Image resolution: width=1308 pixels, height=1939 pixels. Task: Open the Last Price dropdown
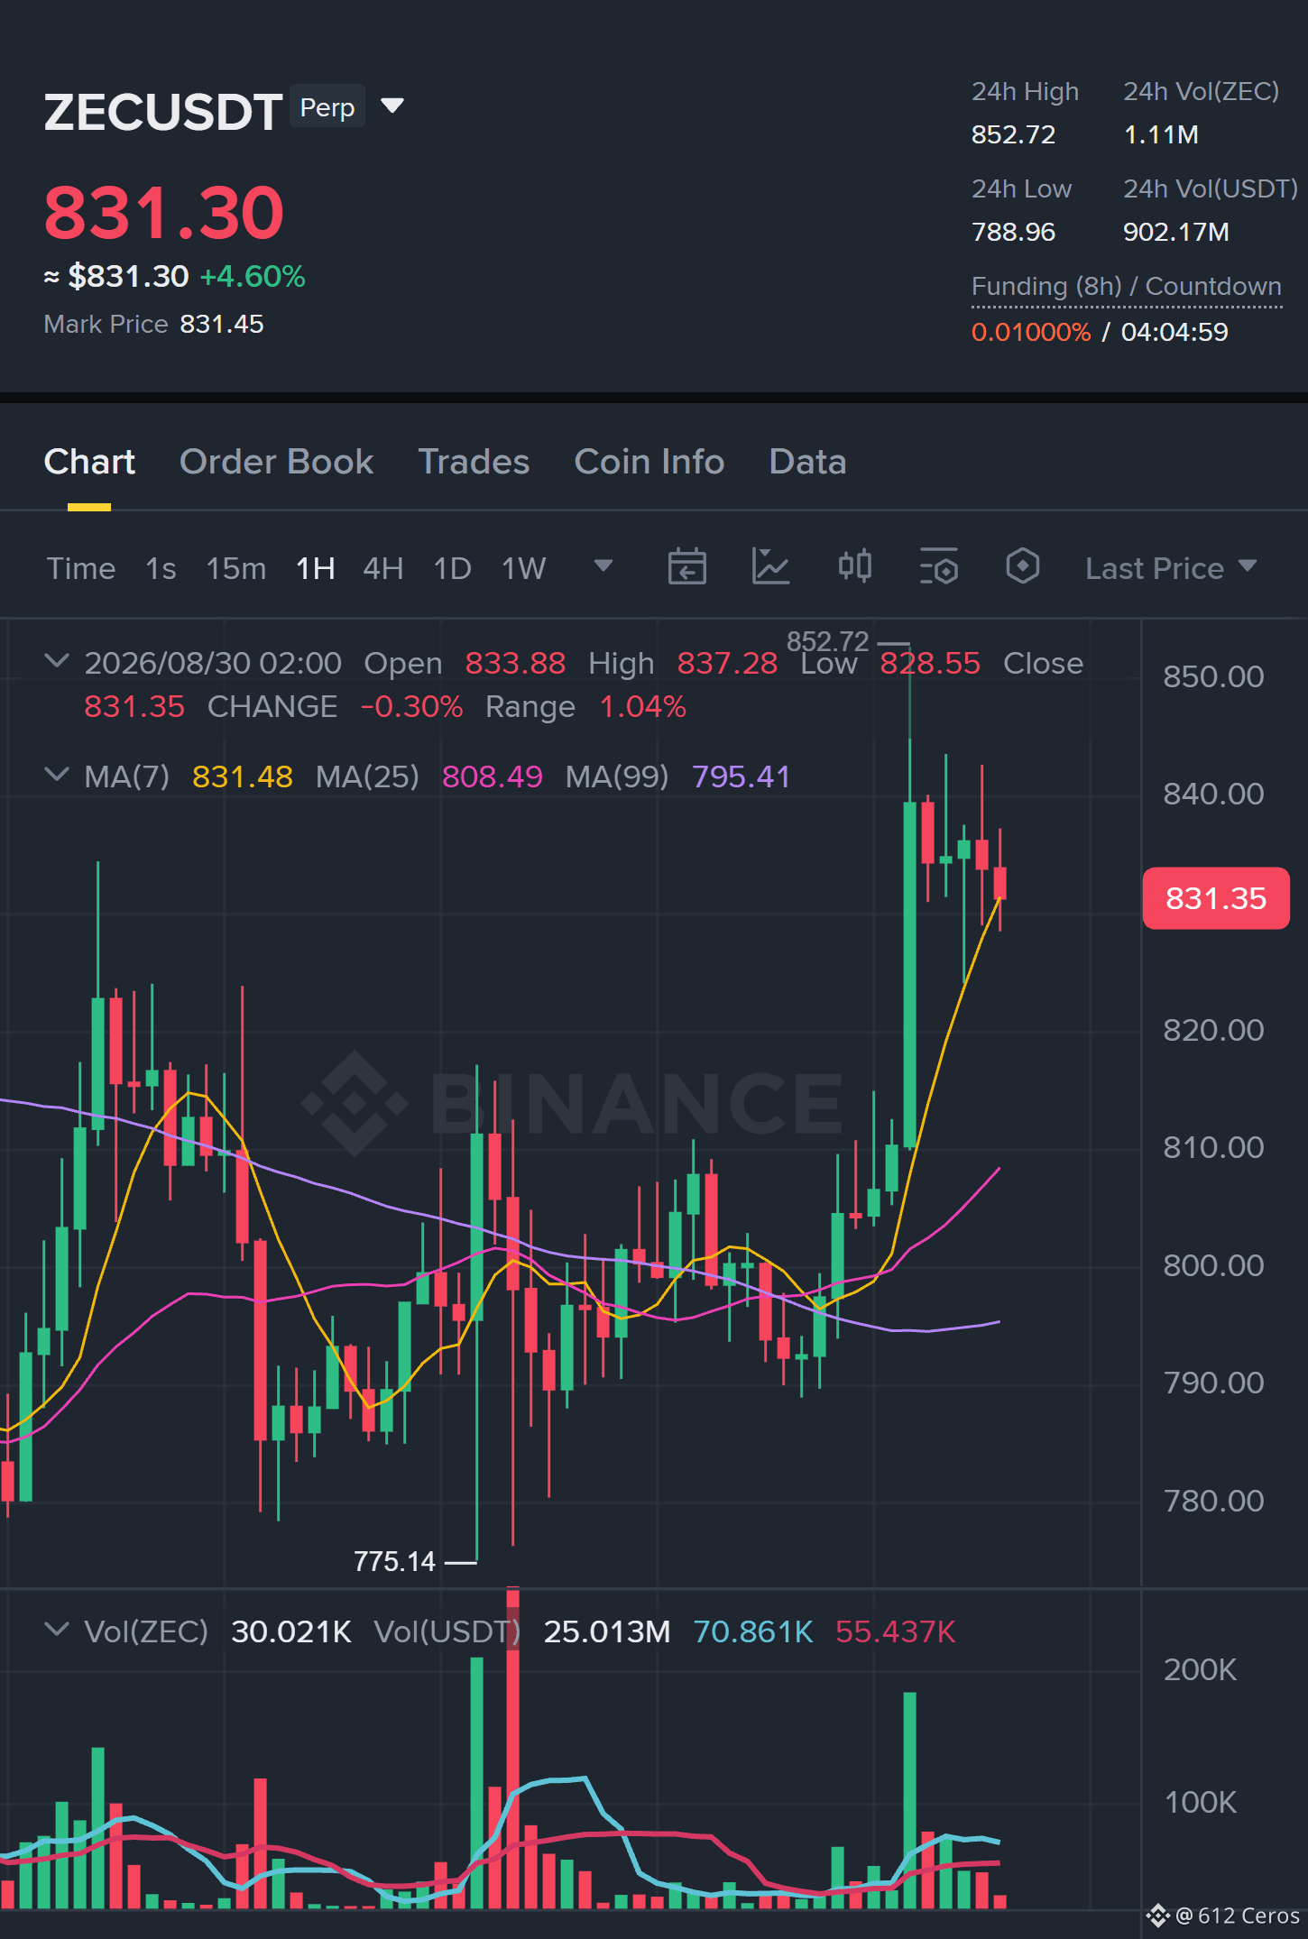click(x=1171, y=568)
